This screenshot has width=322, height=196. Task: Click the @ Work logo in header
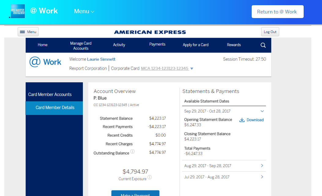click(x=44, y=11)
